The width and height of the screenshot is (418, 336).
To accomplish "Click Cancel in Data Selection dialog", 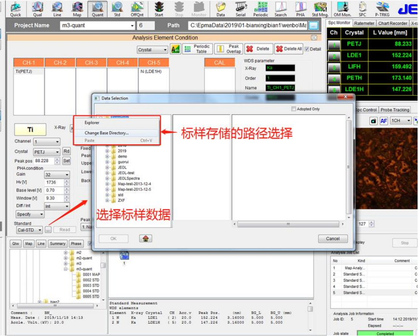I will 333,239.
